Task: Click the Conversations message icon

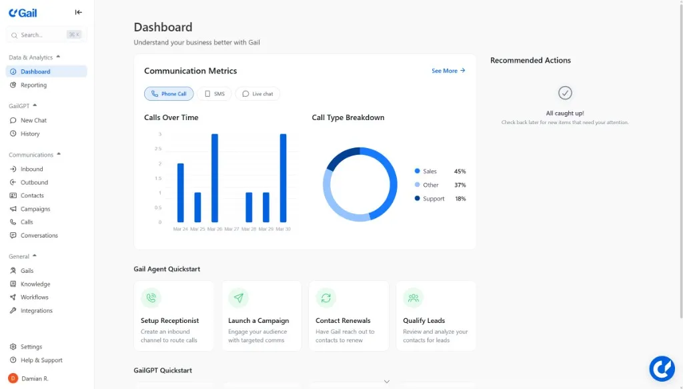Action: tap(13, 236)
